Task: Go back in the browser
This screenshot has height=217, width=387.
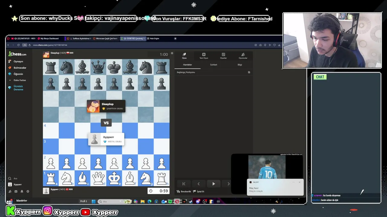Action: pyautogui.click(x=8, y=45)
